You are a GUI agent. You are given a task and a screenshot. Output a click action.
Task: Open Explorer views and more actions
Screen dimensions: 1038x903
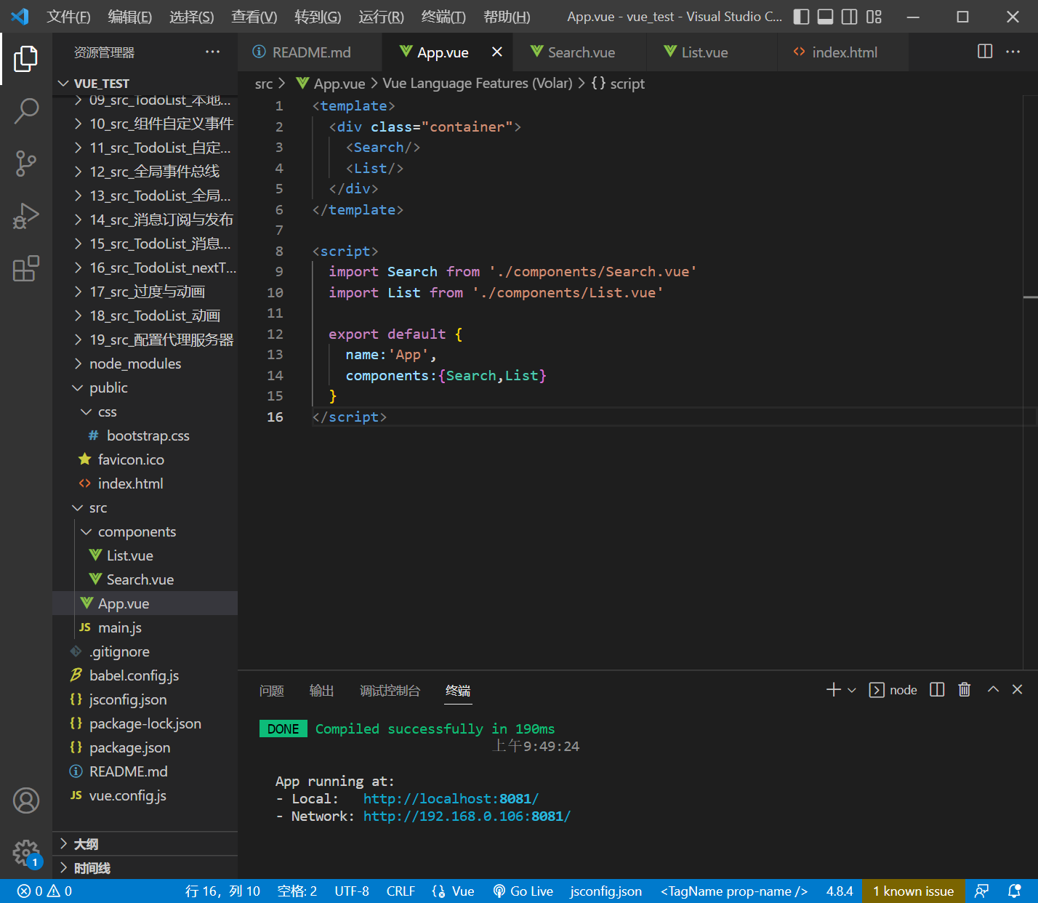click(212, 52)
